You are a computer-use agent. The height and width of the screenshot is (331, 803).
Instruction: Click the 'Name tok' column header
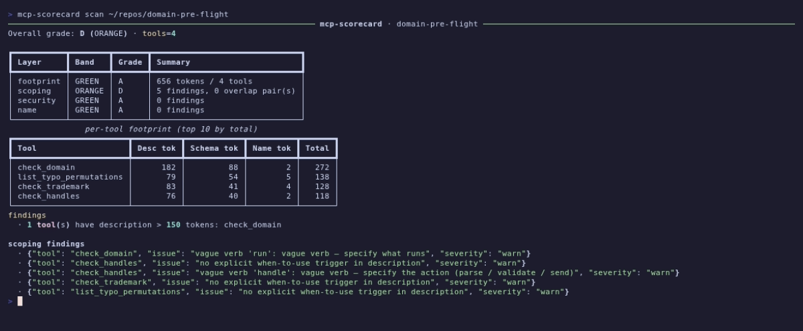272,148
